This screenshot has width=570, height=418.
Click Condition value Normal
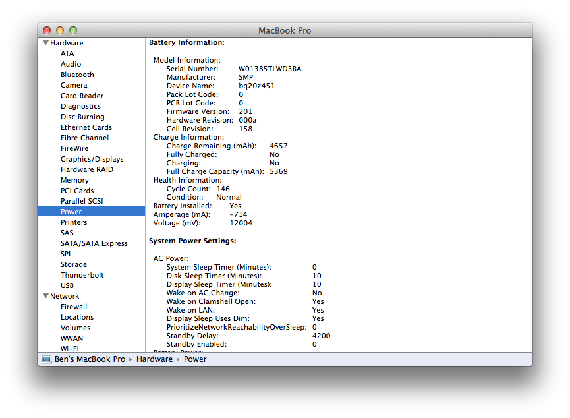coord(229,197)
